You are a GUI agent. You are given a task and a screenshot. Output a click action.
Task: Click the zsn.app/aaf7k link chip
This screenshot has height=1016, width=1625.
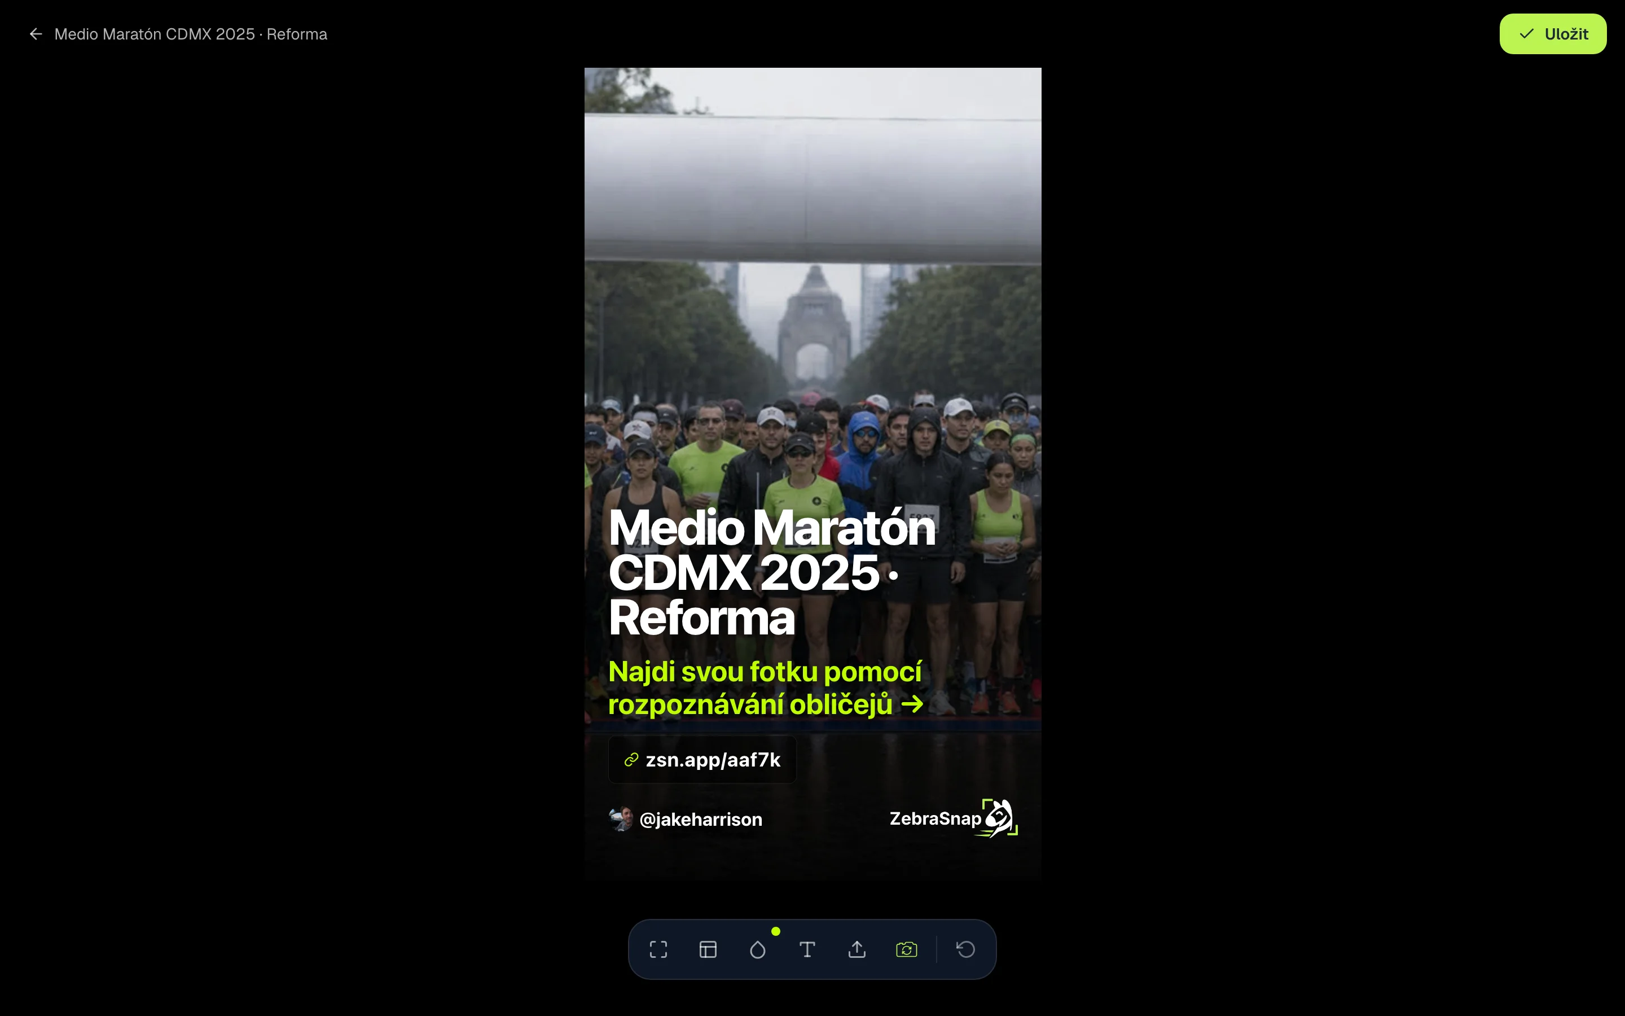[702, 759]
